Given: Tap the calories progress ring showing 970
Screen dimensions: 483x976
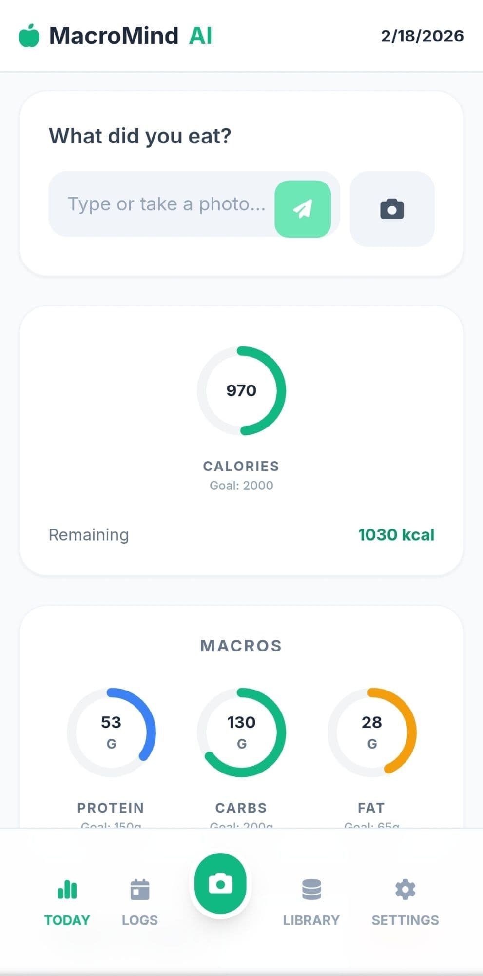Looking at the screenshot, I should [241, 390].
